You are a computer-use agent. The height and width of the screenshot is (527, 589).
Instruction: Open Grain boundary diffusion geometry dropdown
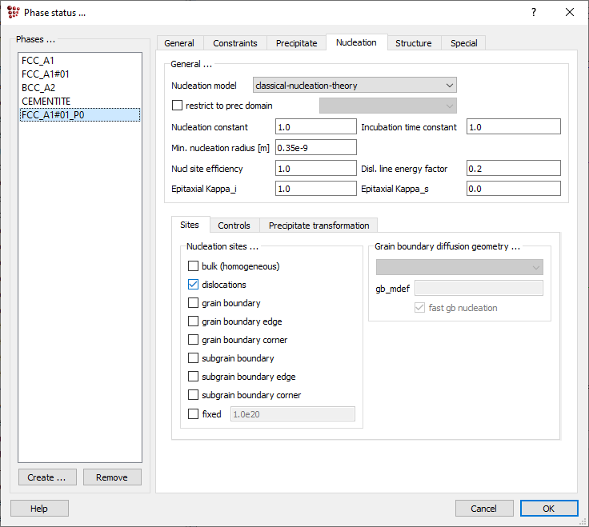(x=459, y=267)
